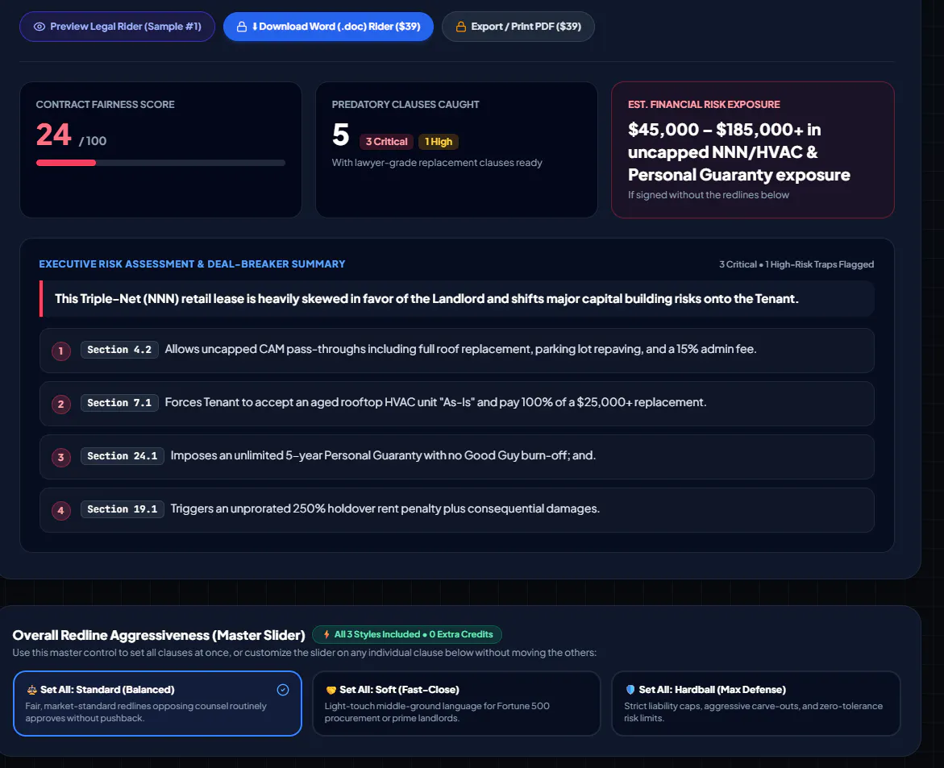944x768 pixels.
Task: Click the shield icon on Hardball option
Action: 630,690
